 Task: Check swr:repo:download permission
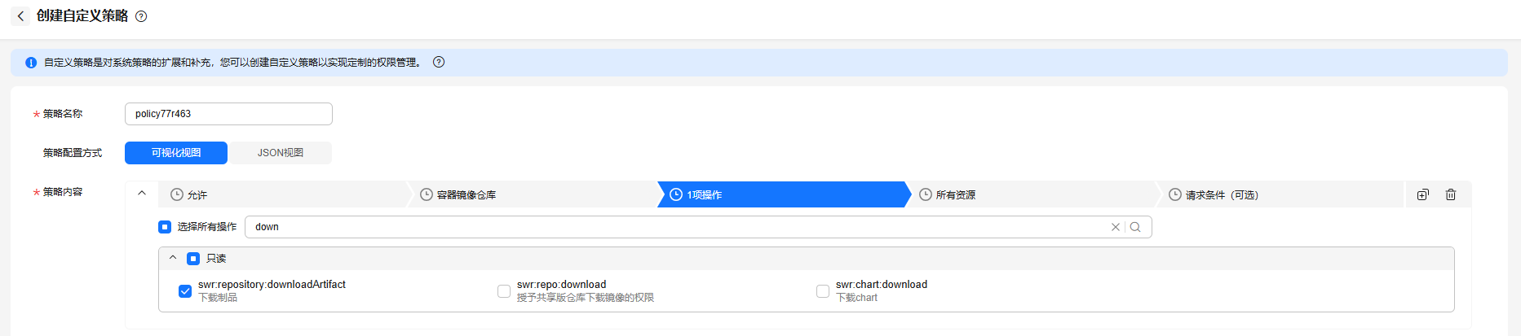504,291
